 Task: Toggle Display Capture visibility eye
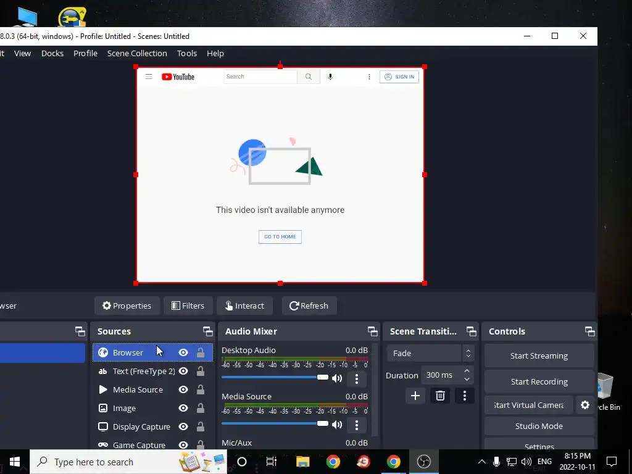pos(183,427)
